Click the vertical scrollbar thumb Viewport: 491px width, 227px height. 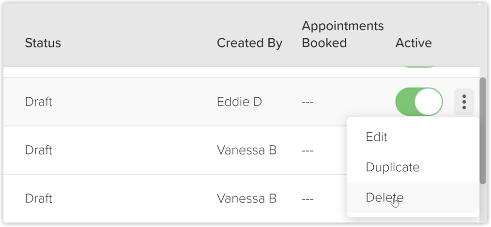tap(483, 131)
